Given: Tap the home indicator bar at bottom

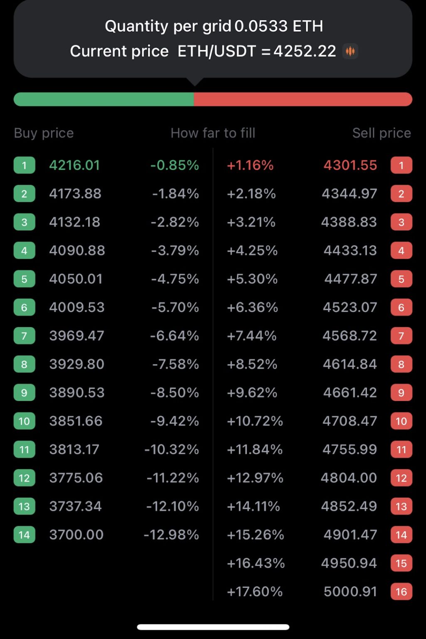Looking at the screenshot, I should click(213, 626).
